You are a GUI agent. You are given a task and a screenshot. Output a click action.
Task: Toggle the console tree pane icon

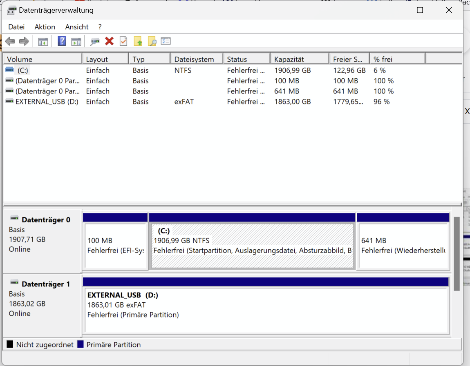click(x=43, y=42)
